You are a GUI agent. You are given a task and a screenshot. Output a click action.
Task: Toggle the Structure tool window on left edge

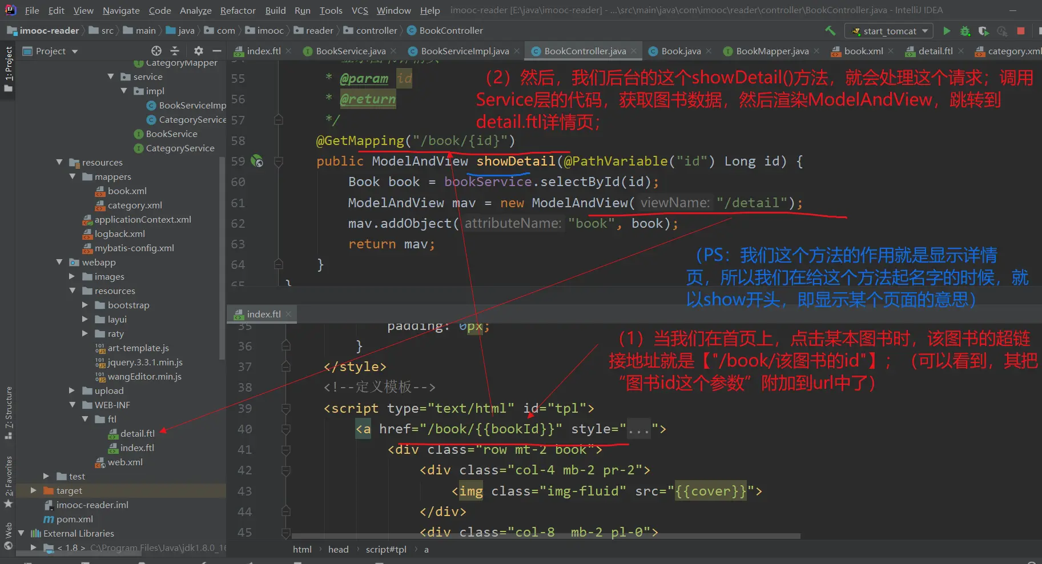[8, 412]
